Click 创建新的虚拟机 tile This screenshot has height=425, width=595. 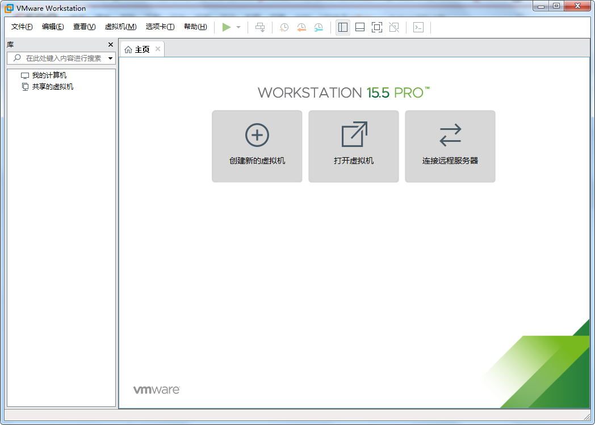click(257, 146)
